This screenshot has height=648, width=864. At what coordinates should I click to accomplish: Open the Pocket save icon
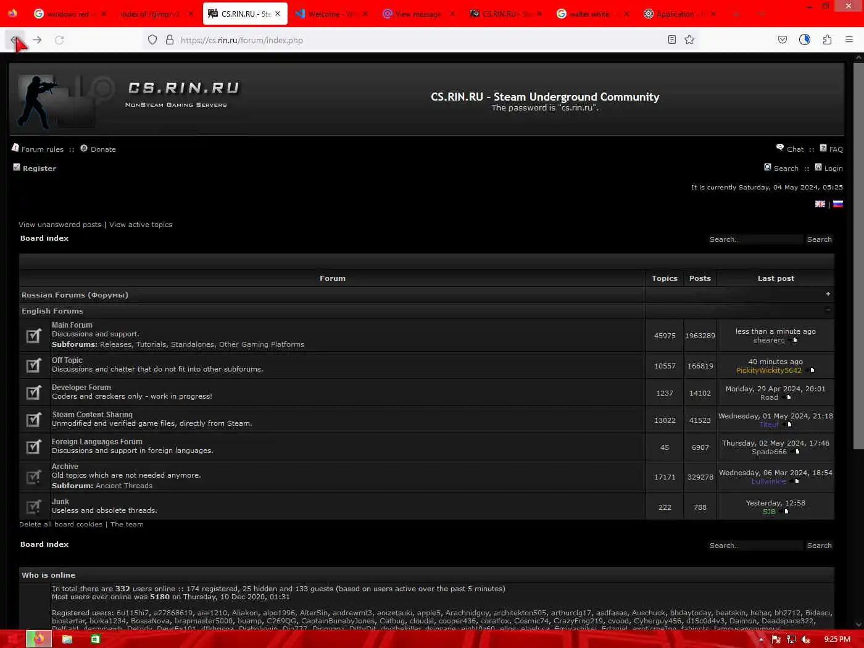click(783, 40)
